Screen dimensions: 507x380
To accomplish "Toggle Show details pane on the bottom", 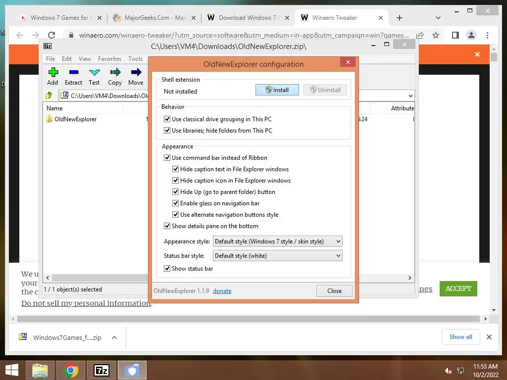I will point(167,226).
